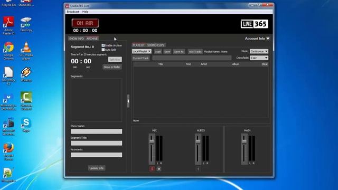The width and height of the screenshot is (338, 190).
Task: Select the PLAYLIST tab
Action: [138, 45]
